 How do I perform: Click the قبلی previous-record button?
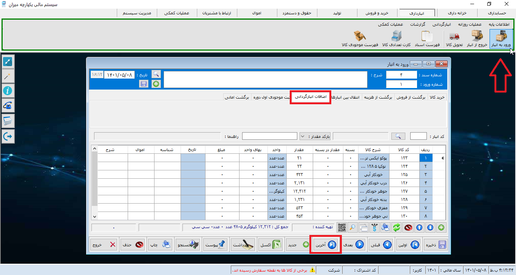(x=380, y=245)
